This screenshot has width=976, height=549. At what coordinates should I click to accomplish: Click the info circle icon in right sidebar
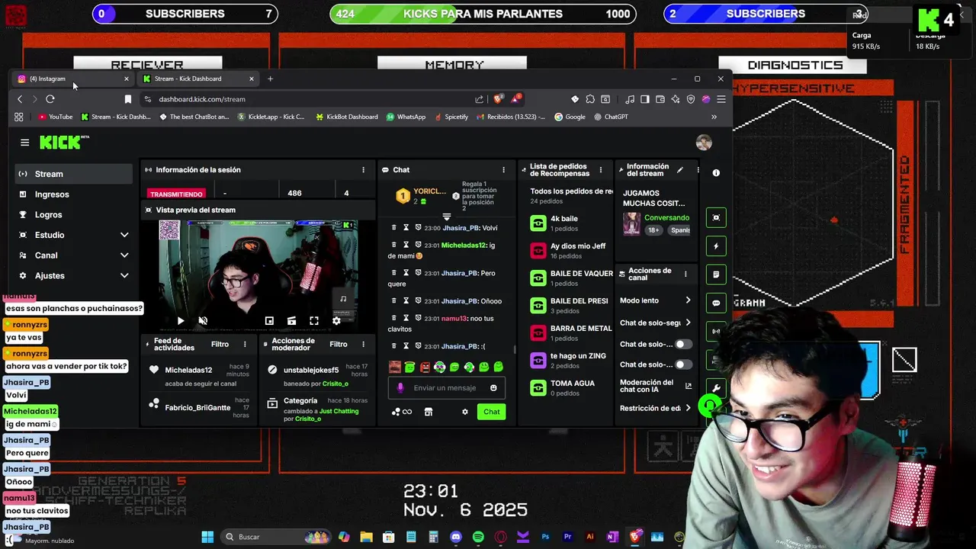click(x=716, y=173)
